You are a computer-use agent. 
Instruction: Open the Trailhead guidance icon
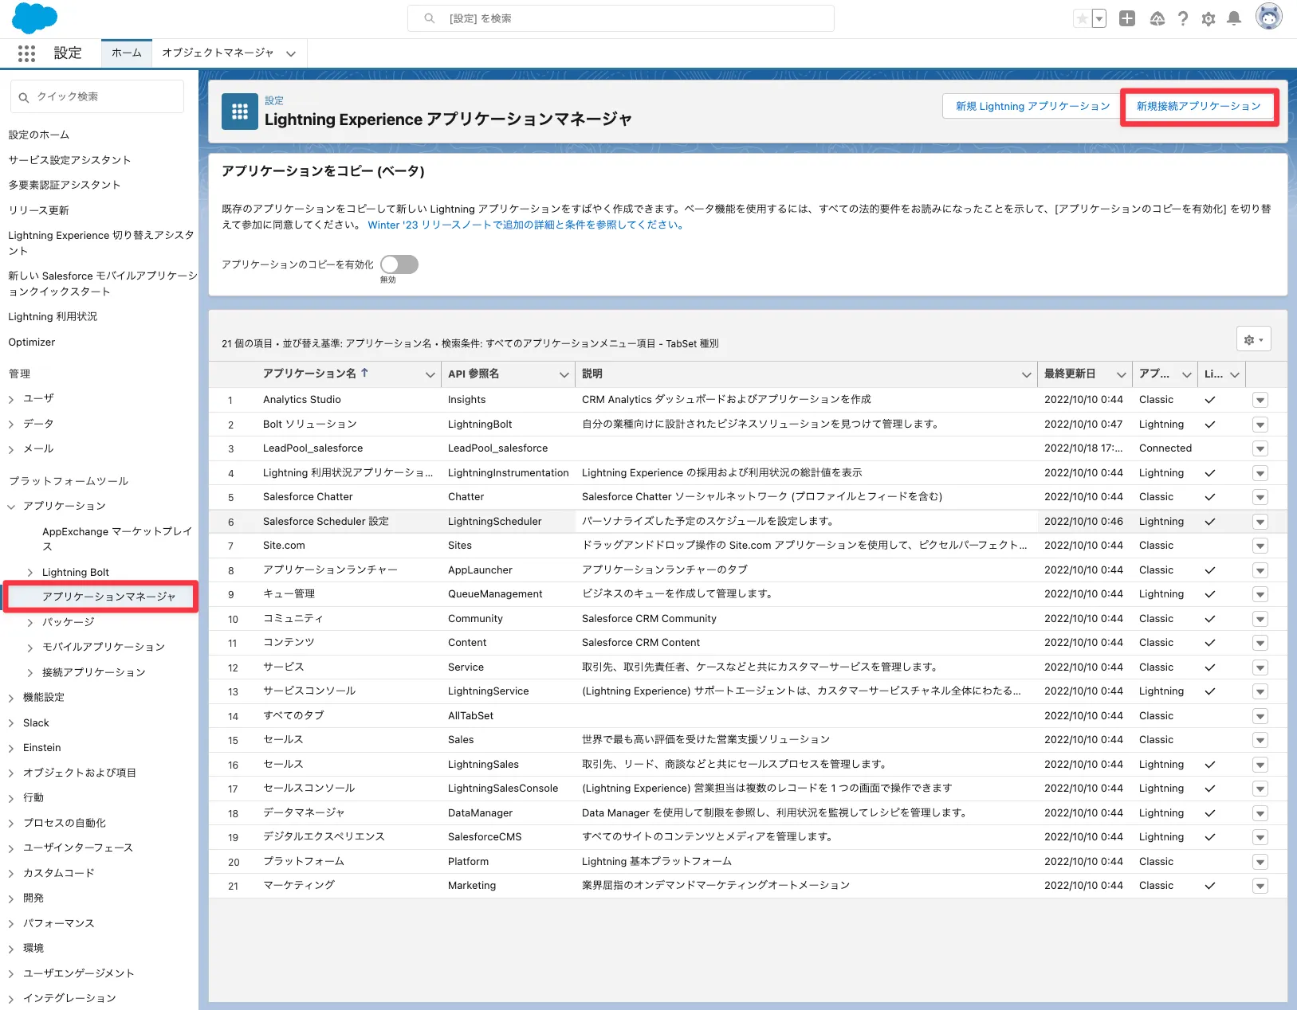[x=1157, y=18]
